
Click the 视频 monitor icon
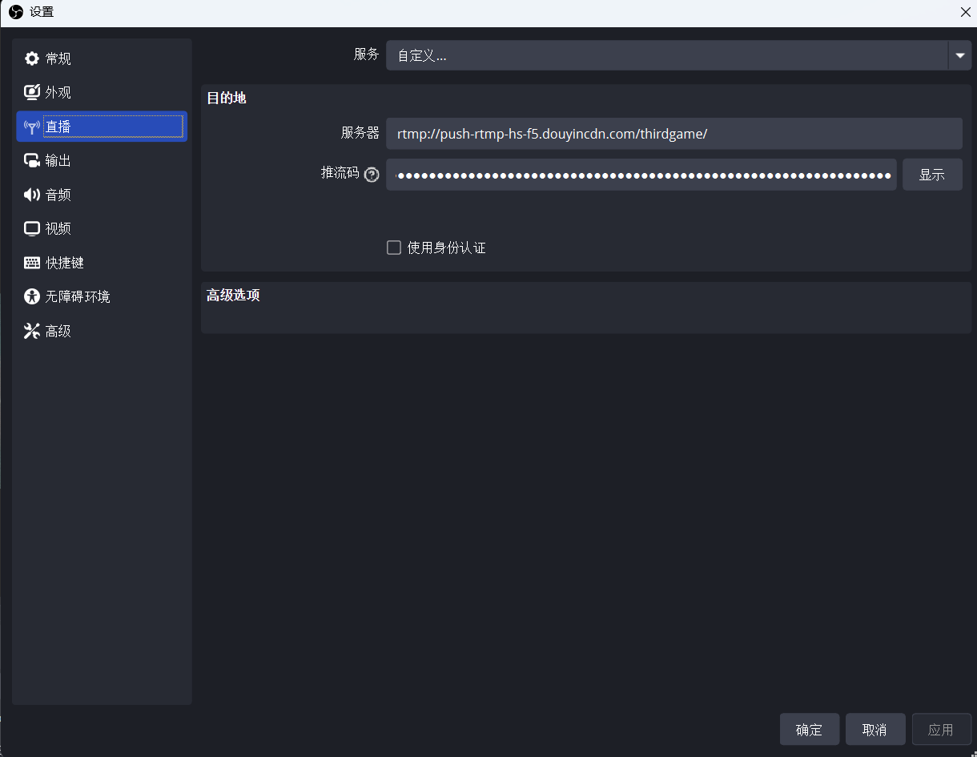point(32,229)
